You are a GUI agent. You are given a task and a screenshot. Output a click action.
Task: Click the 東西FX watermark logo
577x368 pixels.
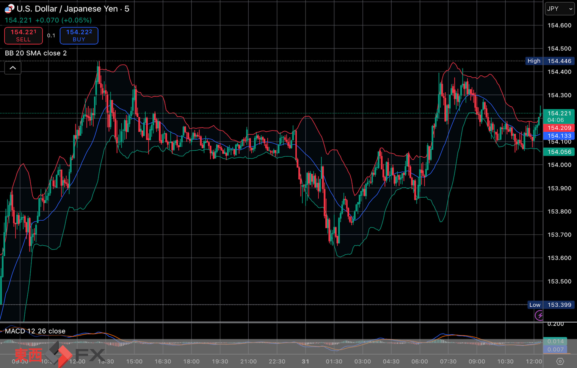coord(60,355)
